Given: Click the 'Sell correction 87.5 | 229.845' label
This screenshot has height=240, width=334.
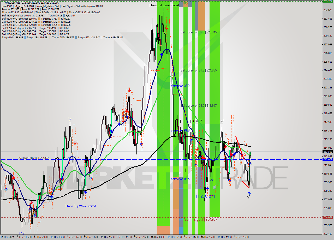Looking at the screenshot, I should click(199, 32).
